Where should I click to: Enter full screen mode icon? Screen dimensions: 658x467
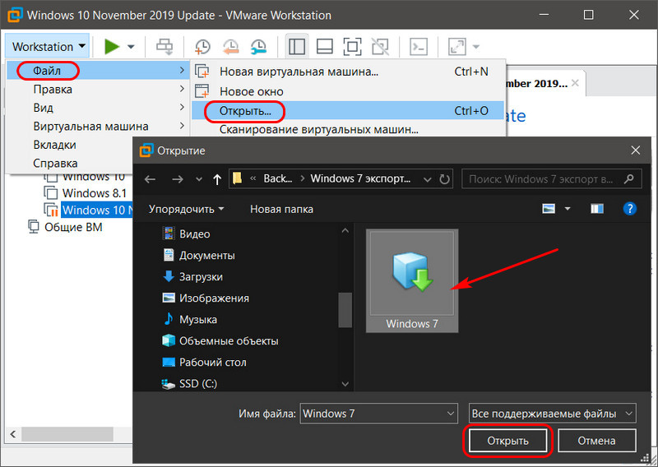tap(352, 46)
